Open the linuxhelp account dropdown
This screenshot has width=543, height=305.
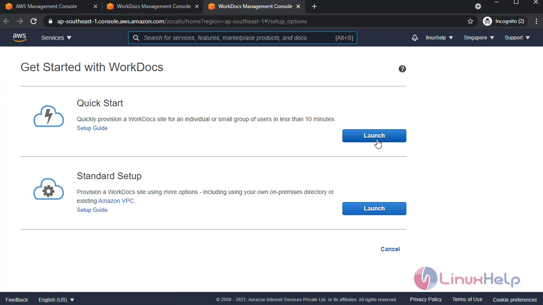439,38
